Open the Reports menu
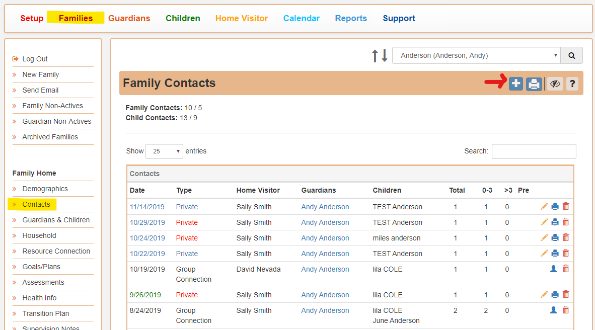Viewport: 595px width, 330px height. (x=351, y=18)
